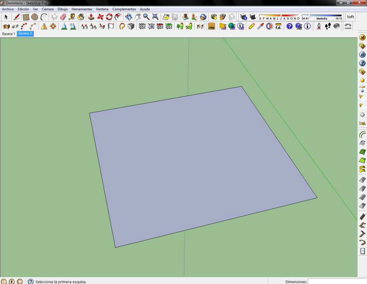
Task: Select the arrow Select tool
Action: [6, 17]
